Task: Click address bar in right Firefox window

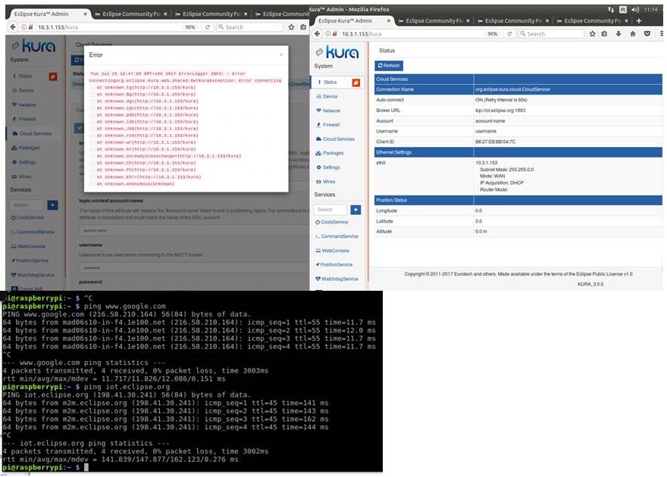Action: coord(412,33)
